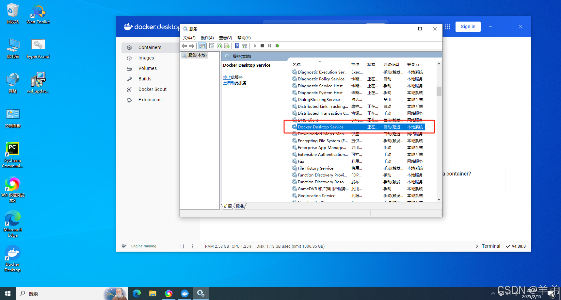Select PyCharm Community desktop icon
561x300 pixels.
point(12,155)
